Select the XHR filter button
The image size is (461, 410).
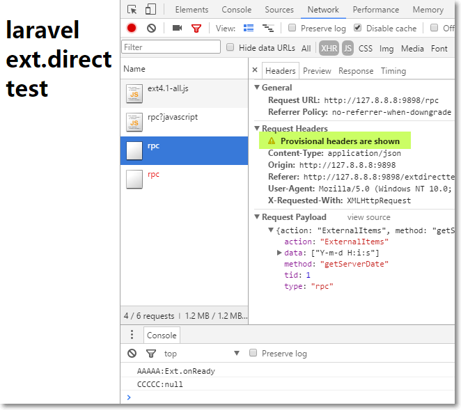(329, 48)
